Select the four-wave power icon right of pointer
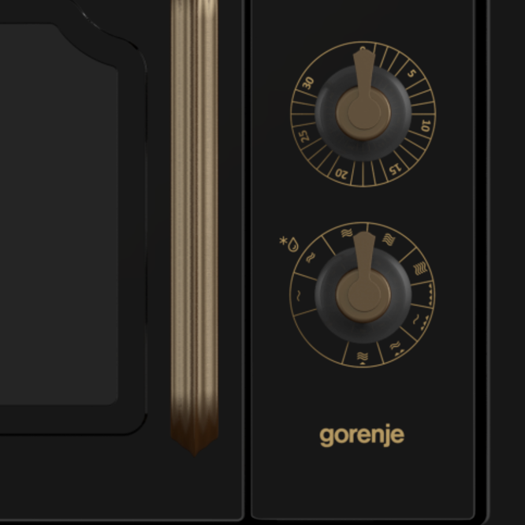Screen dimensions: 525x525 pyautogui.click(x=389, y=240)
